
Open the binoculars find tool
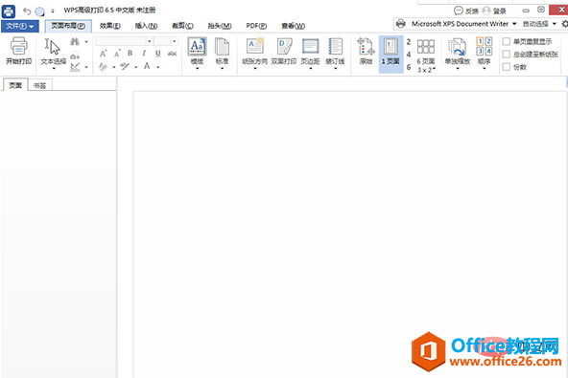coord(75,41)
